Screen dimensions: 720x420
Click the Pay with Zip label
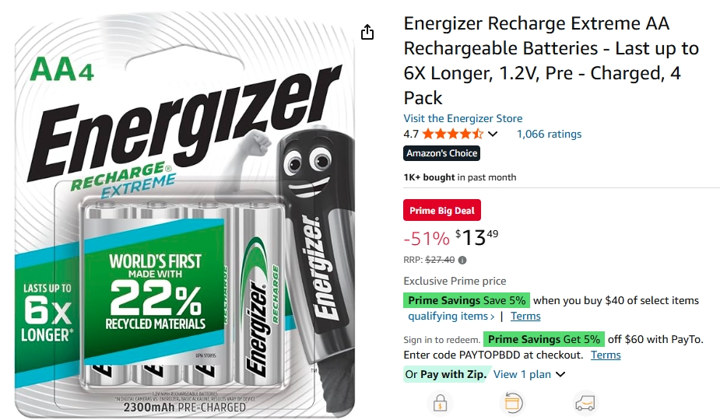click(452, 375)
